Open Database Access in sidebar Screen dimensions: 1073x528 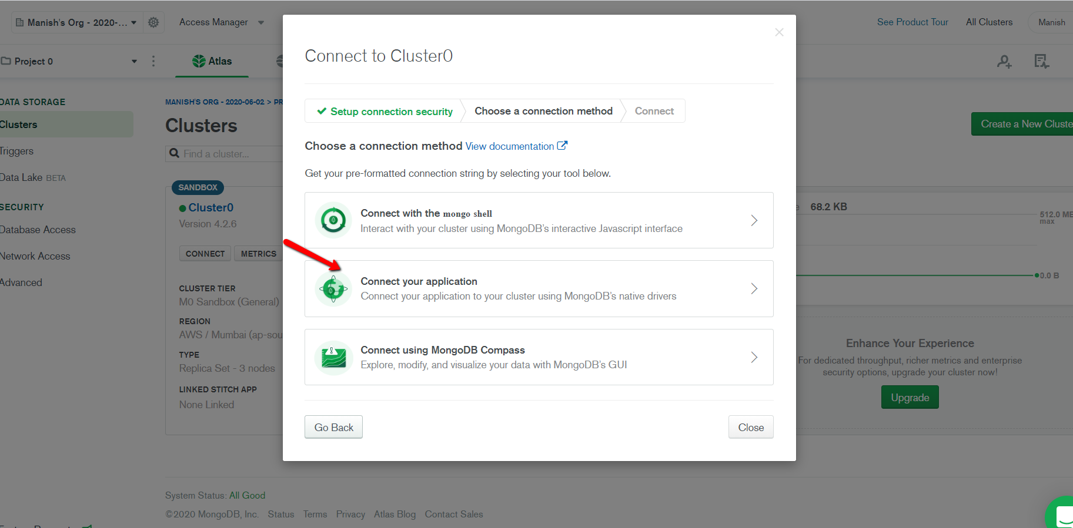point(38,230)
